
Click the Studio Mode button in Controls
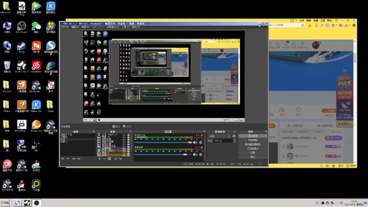coord(253,149)
